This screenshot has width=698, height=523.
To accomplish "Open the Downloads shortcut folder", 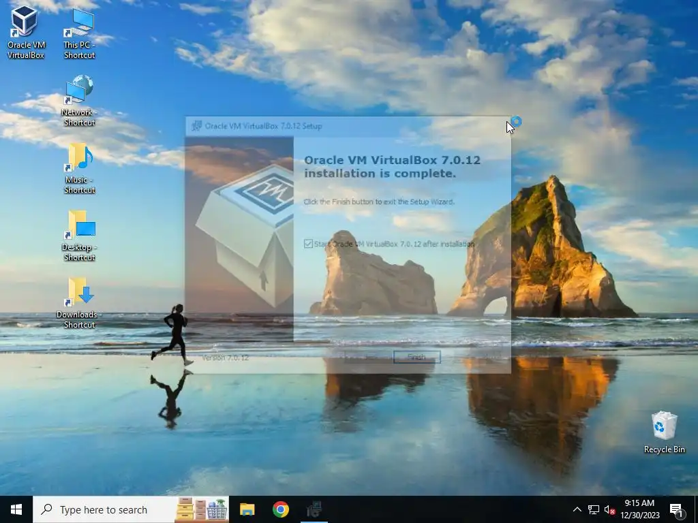I will pos(79,303).
